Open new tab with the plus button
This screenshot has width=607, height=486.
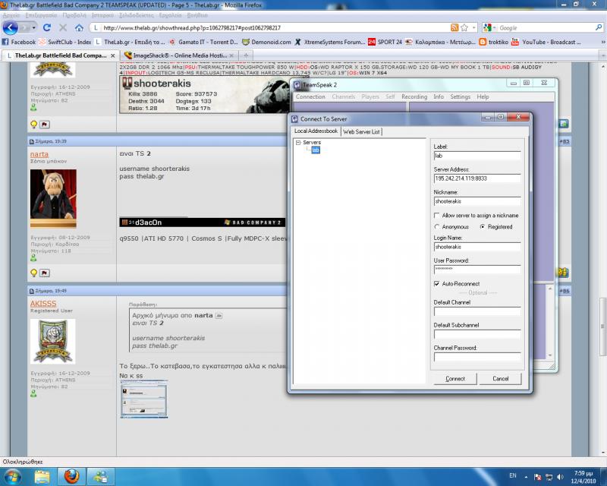(x=245, y=55)
